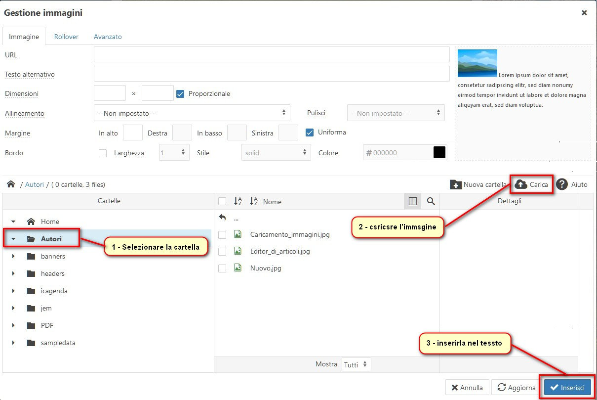Click the URL input field
Image resolution: width=597 pixels, height=400 pixels.
(x=272, y=55)
